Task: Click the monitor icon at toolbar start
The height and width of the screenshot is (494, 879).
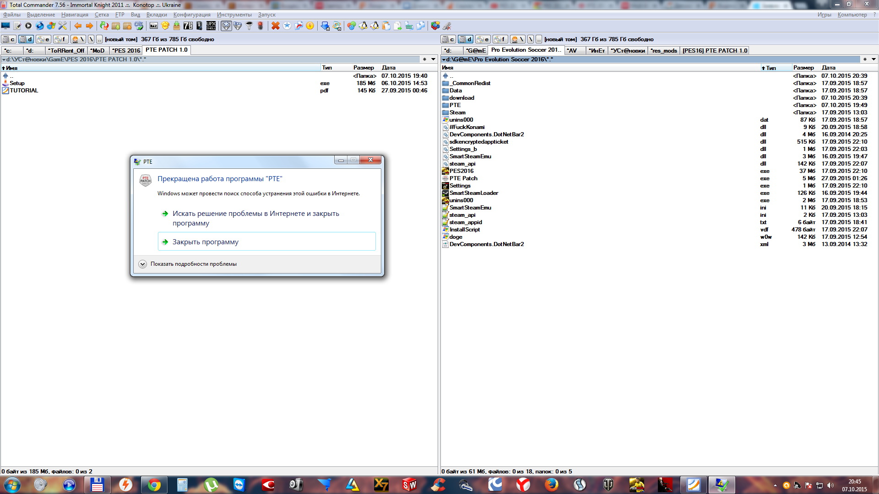Action: click(6, 26)
